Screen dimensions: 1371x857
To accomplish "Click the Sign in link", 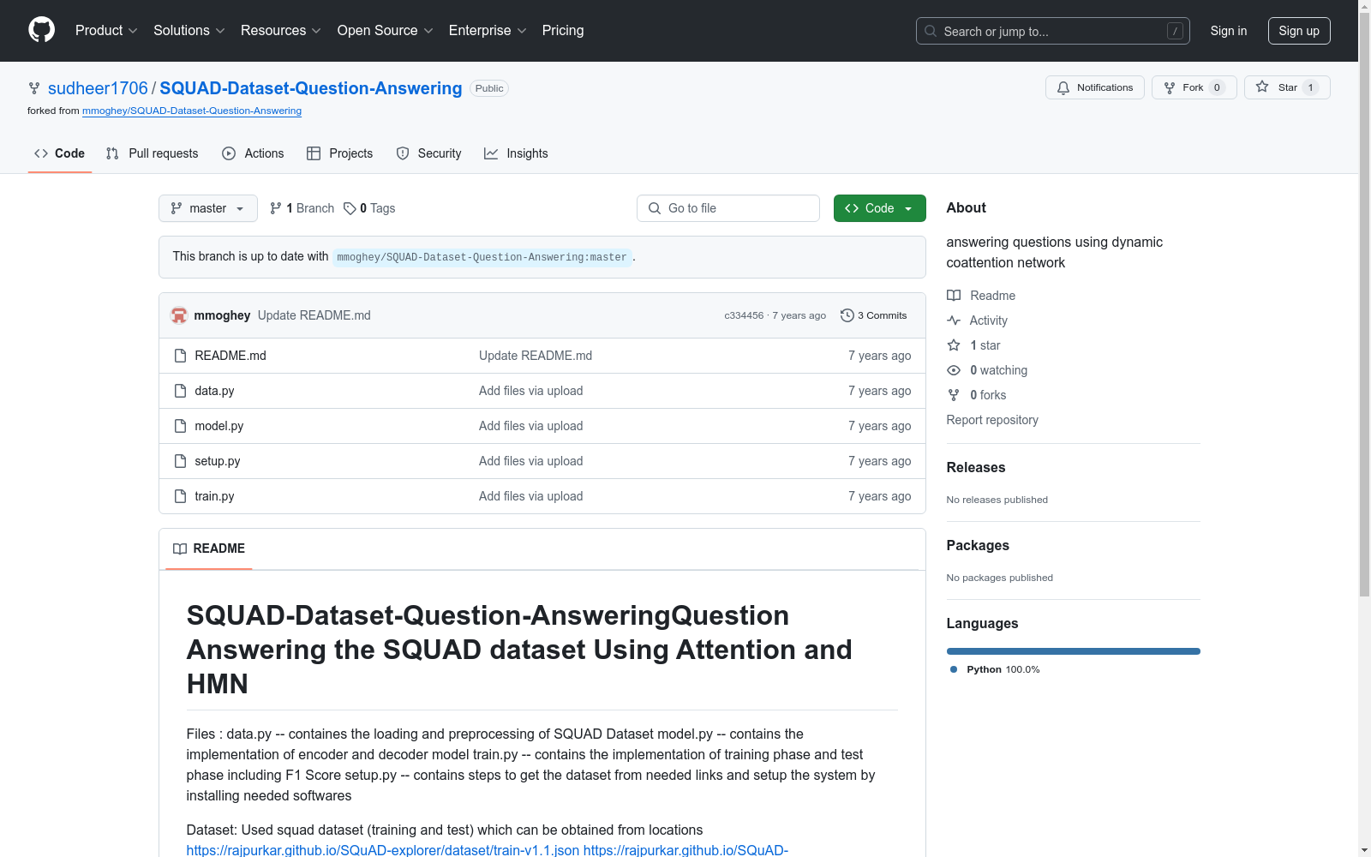I will (1229, 31).
